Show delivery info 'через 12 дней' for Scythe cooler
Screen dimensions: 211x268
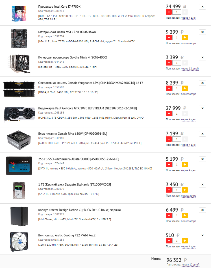[x=190, y=69]
